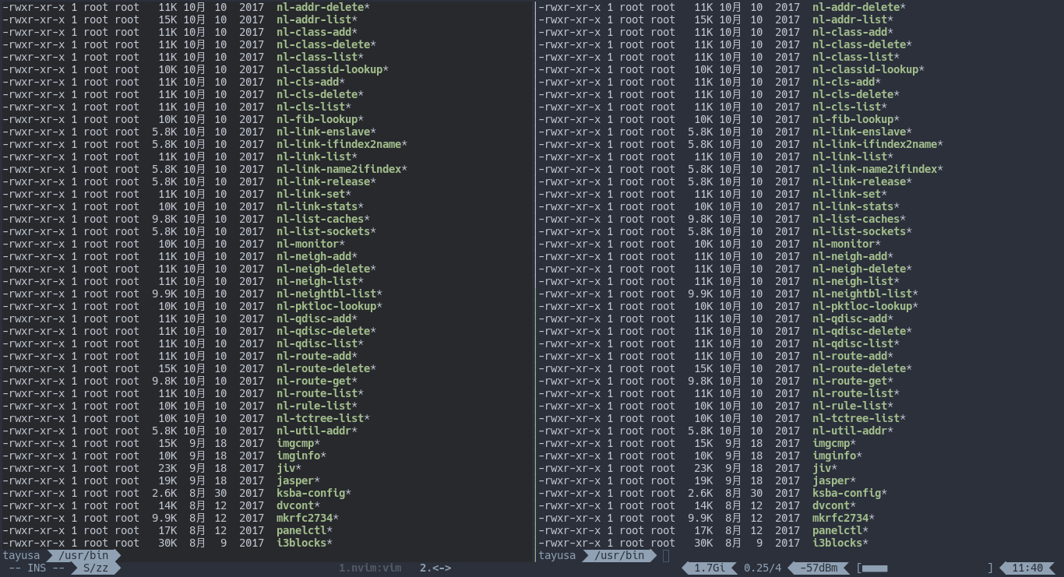Click nl-list-sockets* in the left pane
The image size is (1064, 577).
[x=326, y=231]
